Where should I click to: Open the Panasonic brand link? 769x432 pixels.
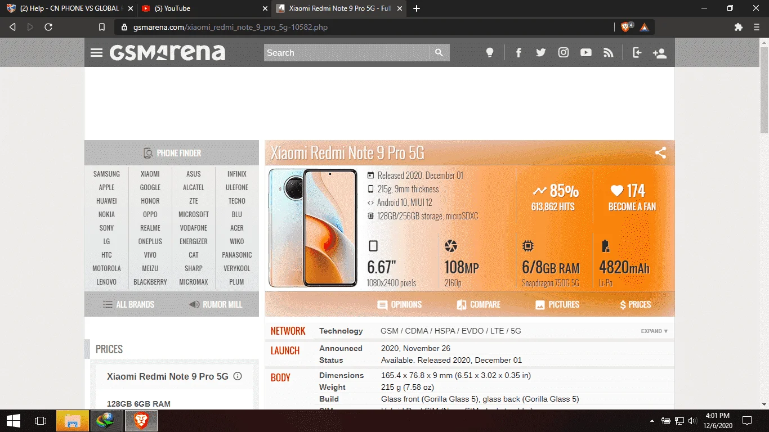click(x=237, y=255)
